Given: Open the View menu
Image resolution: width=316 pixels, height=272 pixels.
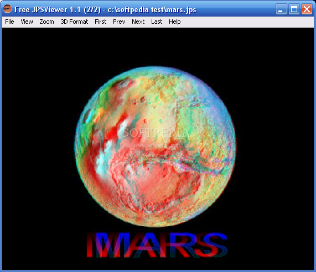Looking at the screenshot, I should click(27, 22).
